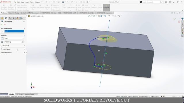
Task: Open PropertyManager tab icon
Action: click(6, 18)
